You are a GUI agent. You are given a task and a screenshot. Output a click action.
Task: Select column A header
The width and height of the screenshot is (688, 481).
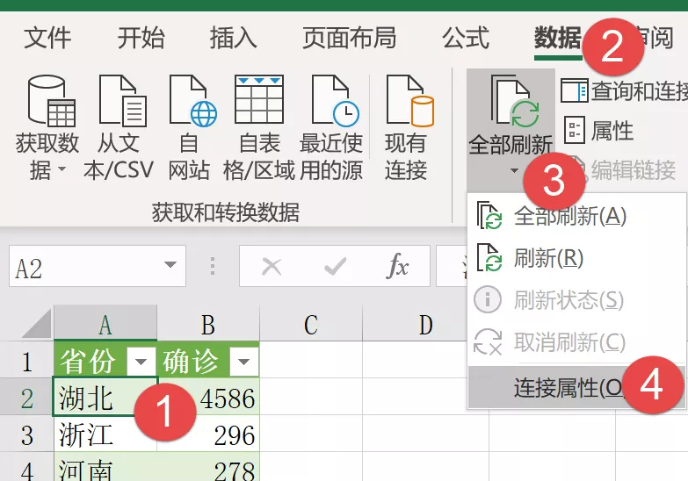pyautogui.click(x=105, y=324)
